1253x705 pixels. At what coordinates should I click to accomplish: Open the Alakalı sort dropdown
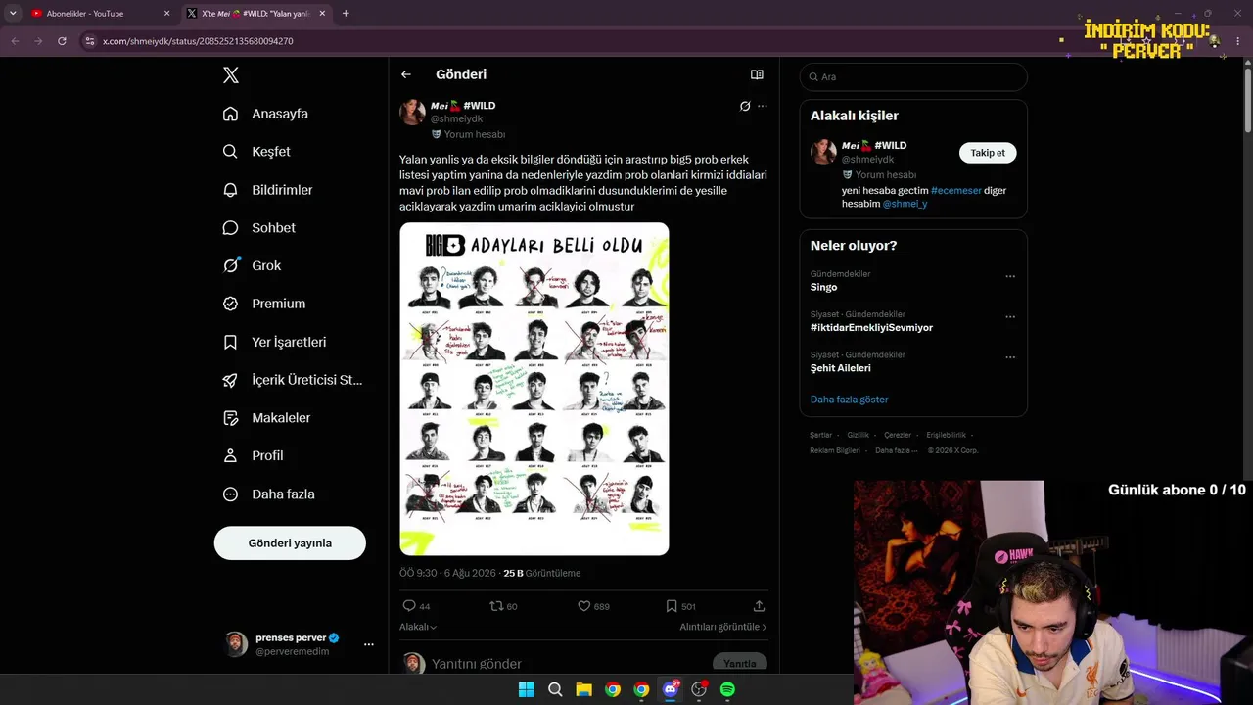pos(418,627)
